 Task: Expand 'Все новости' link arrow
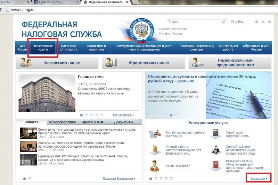[134, 178]
